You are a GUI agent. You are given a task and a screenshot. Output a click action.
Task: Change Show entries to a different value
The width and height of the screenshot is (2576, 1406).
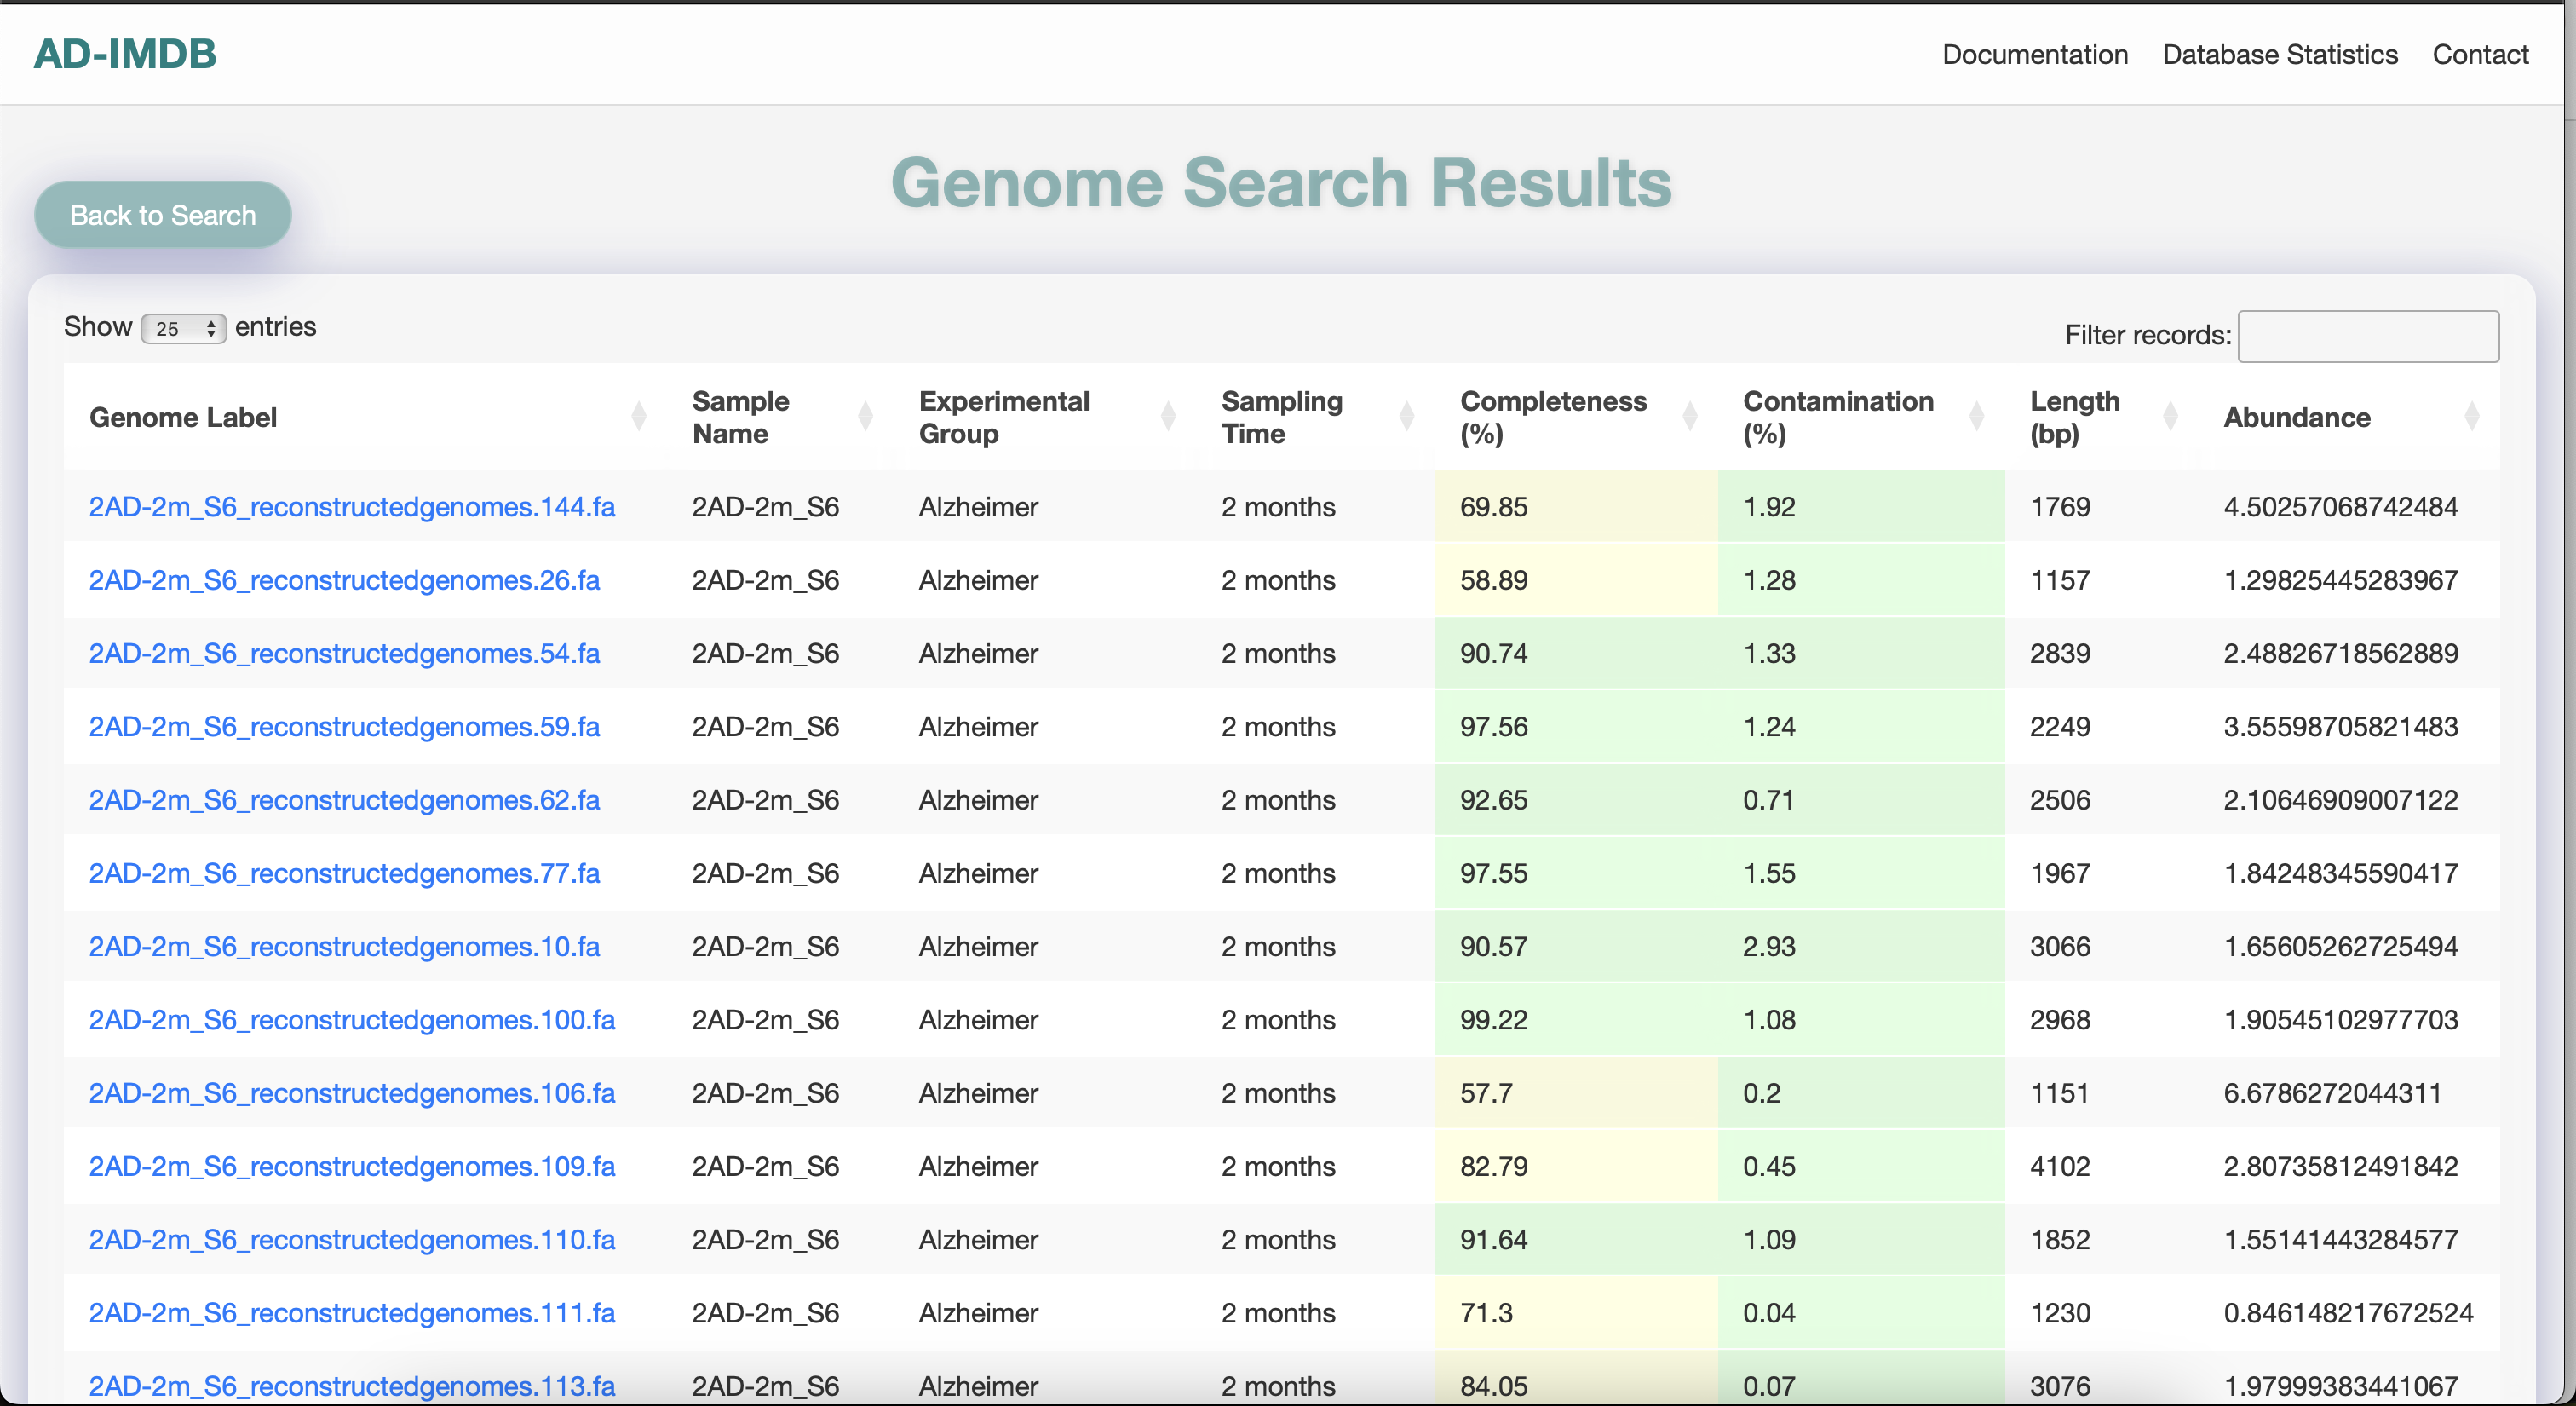(x=184, y=328)
